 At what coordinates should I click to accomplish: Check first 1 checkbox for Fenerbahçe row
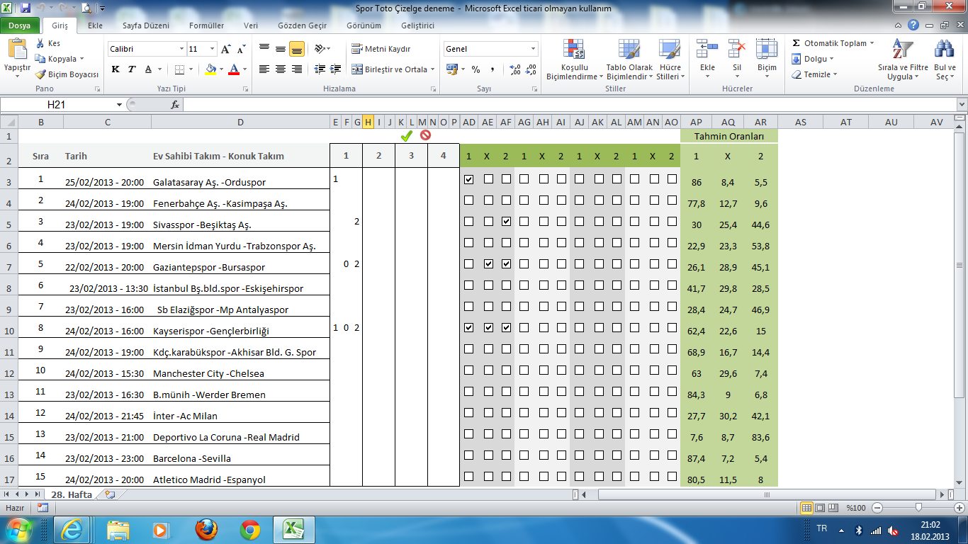[468, 200]
